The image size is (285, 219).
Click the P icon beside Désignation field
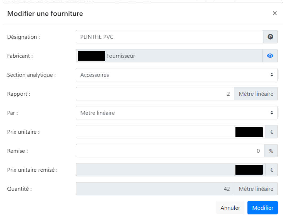(x=270, y=37)
